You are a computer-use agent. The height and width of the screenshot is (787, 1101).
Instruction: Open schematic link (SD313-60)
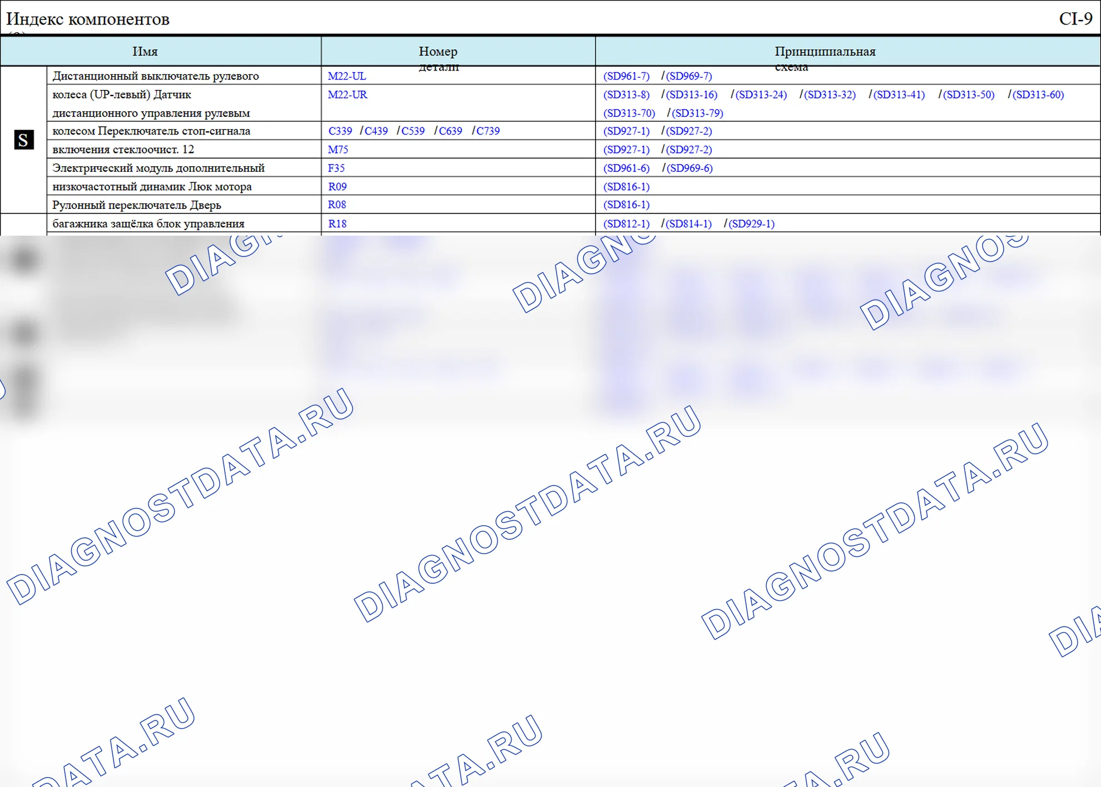coord(1038,94)
